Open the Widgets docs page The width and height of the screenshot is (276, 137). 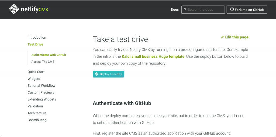34,79
